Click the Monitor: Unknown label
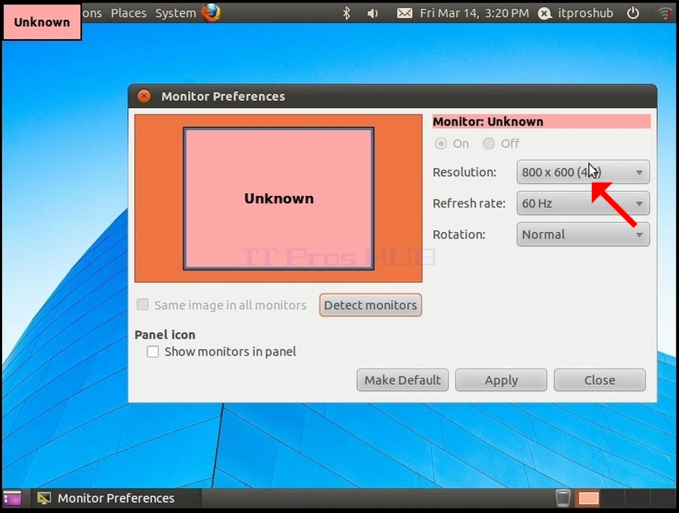Image resolution: width=679 pixels, height=513 pixels. point(488,122)
